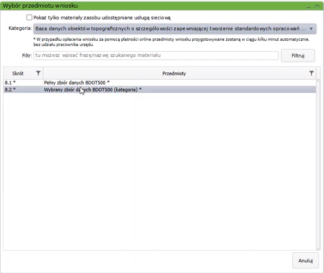Maximize the Wybór przedmiotu wniosku window
Viewport: 324px width, 273px height.
[317, 6]
